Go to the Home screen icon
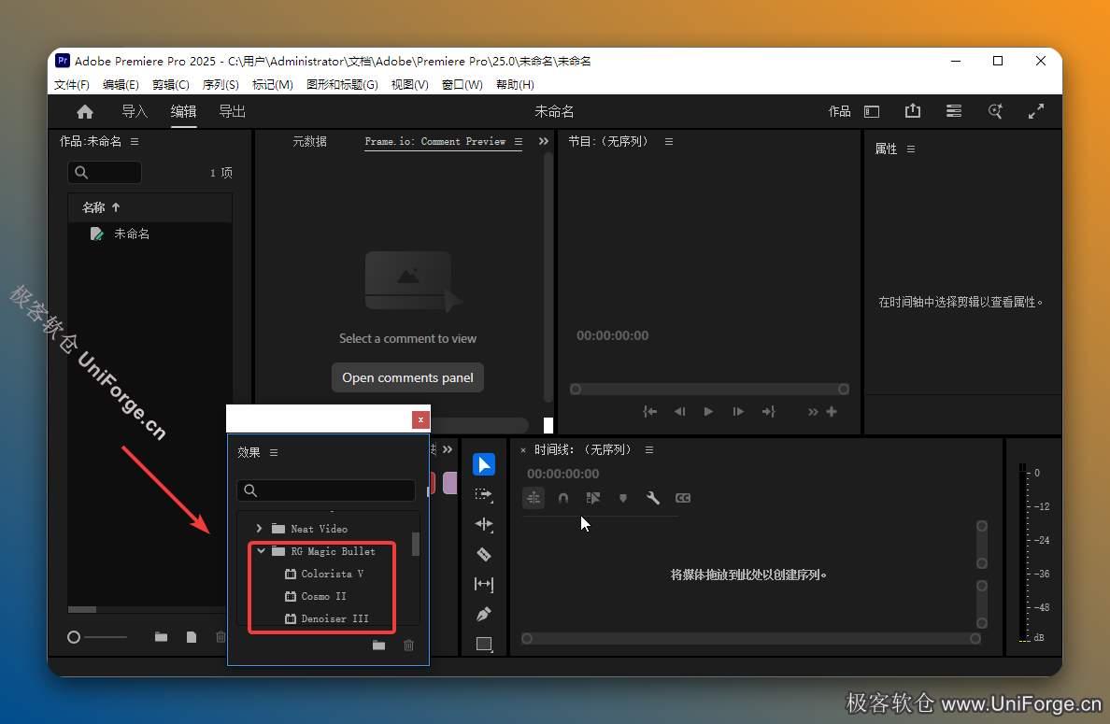The height and width of the screenshot is (724, 1110). tap(85, 112)
